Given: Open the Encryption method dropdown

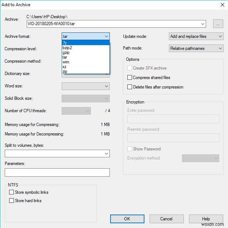Looking at the screenshot, I should tap(201, 158).
